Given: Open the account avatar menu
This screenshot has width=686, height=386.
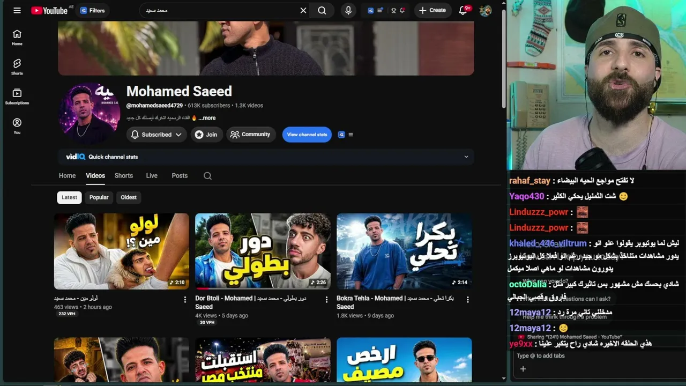Looking at the screenshot, I should tap(486, 10).
